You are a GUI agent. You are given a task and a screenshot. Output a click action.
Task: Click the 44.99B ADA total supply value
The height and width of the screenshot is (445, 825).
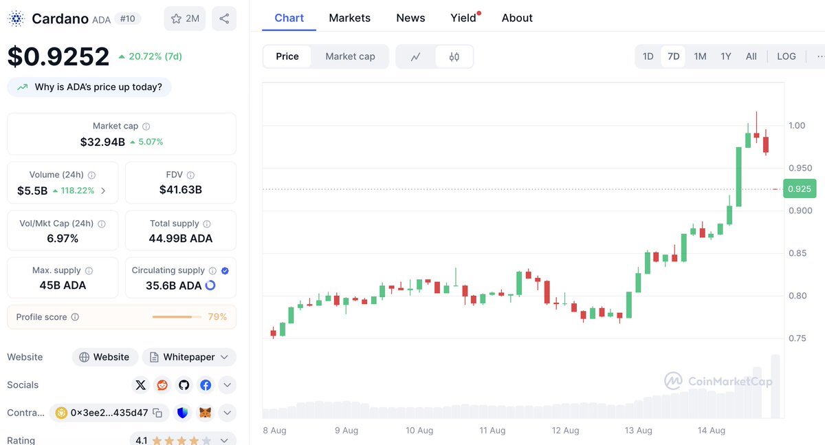(181, 239)
